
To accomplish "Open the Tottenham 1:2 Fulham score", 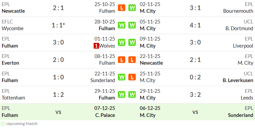I will point(58,95).
